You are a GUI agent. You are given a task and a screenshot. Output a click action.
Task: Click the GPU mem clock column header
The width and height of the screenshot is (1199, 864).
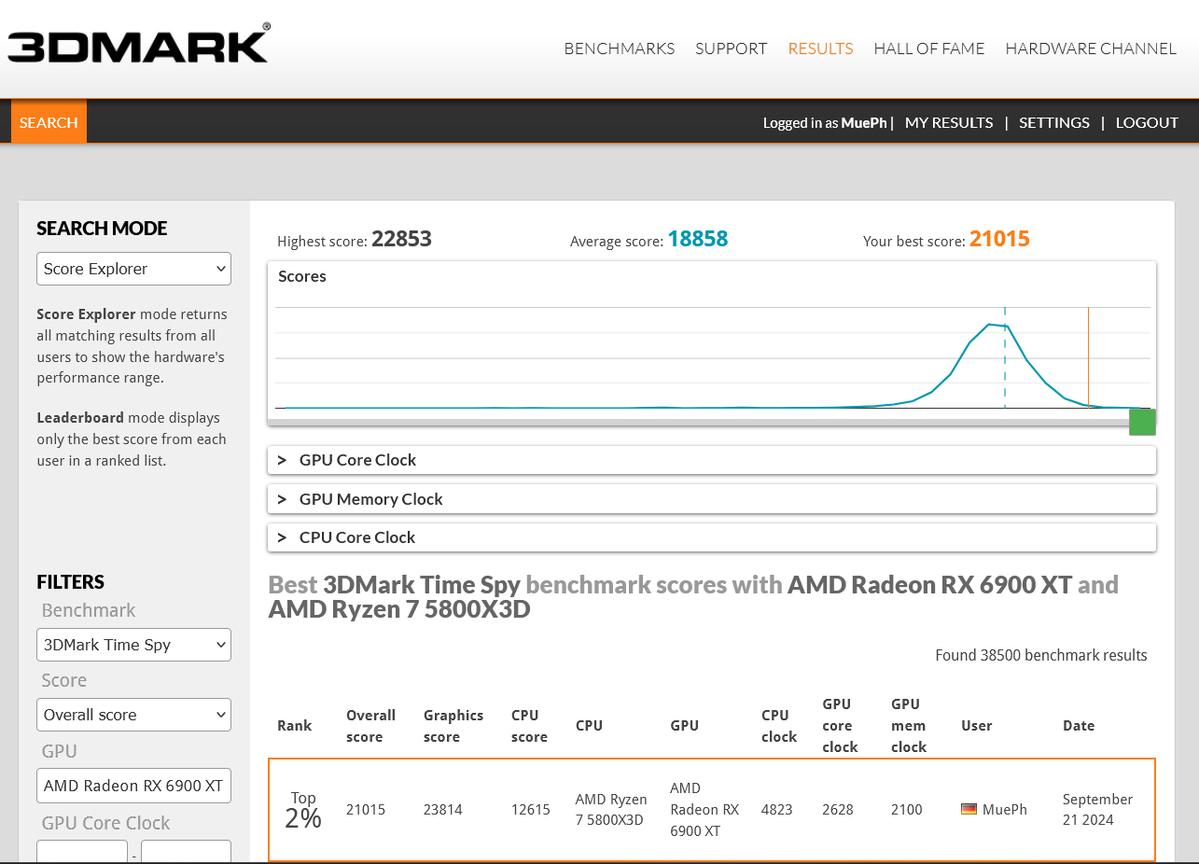(908, 726)
